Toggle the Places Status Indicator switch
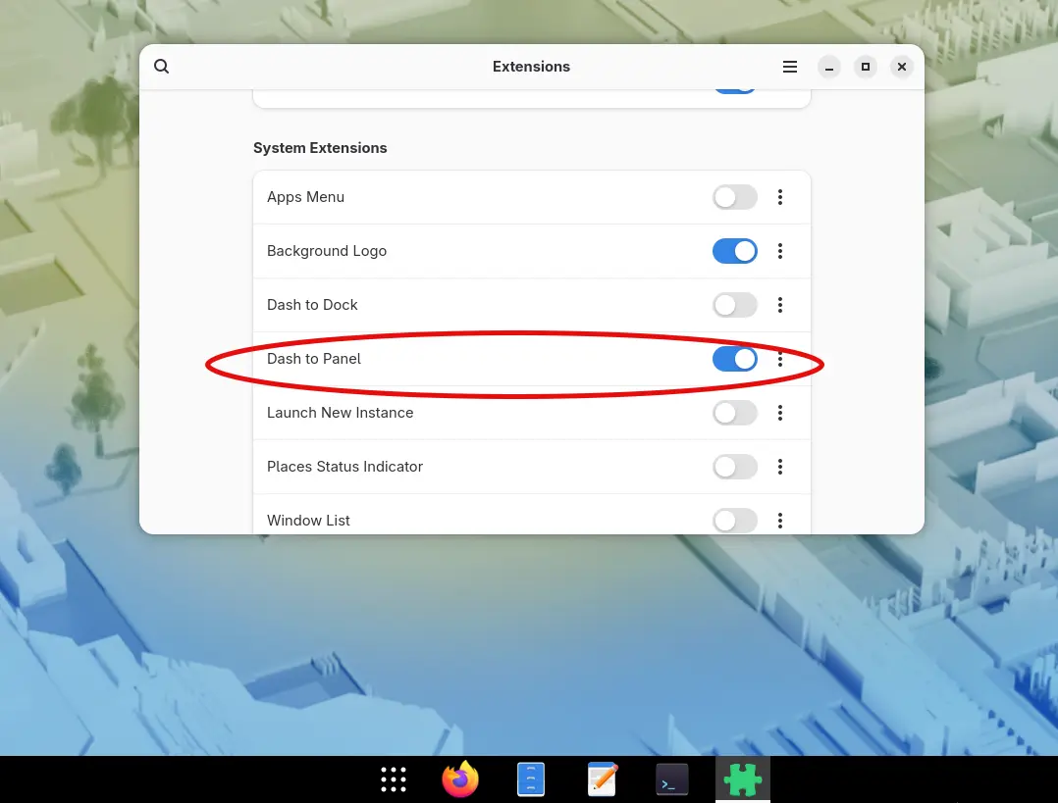The height and width of the screenshot is (803, 1058). point(735,467)
